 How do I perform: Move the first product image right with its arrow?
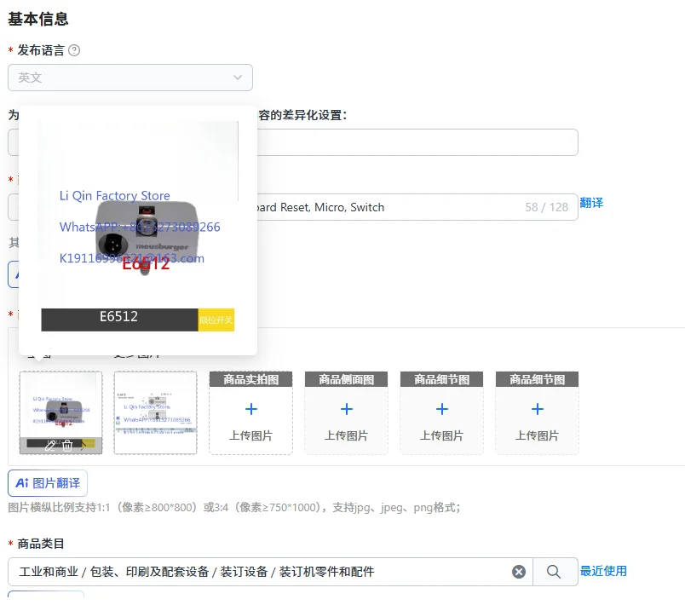point(83,446)
